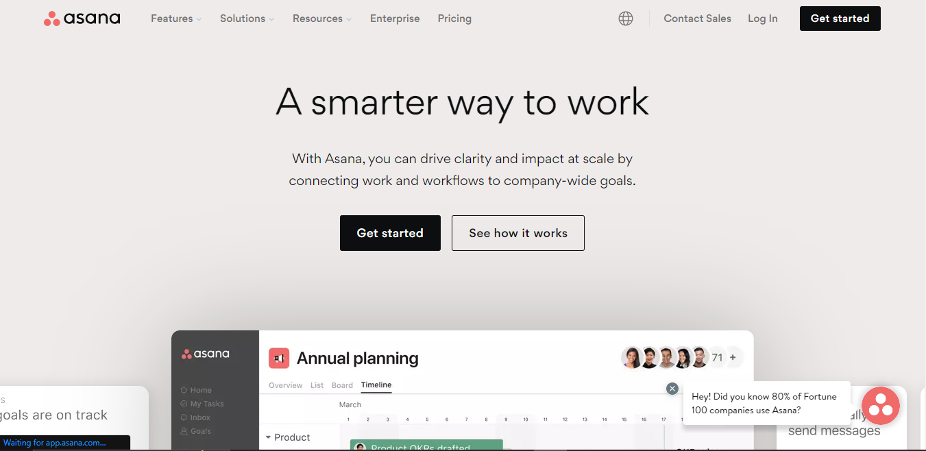Screen dimensions: 926x451
Task: Click the Goals icon in preview sidebar
Action: coord(184,431)
